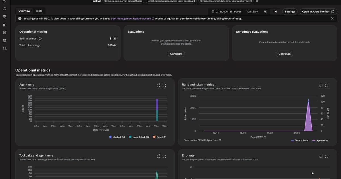This screenshot has height=179, width=341.
Task: Open the Runs and token metrics chart fullscreen
Action: pos(327,85)
